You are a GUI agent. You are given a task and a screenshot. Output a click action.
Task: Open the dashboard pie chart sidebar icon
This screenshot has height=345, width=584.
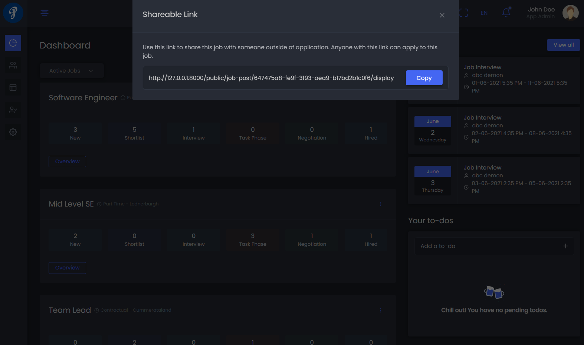(x=13, y=43)
